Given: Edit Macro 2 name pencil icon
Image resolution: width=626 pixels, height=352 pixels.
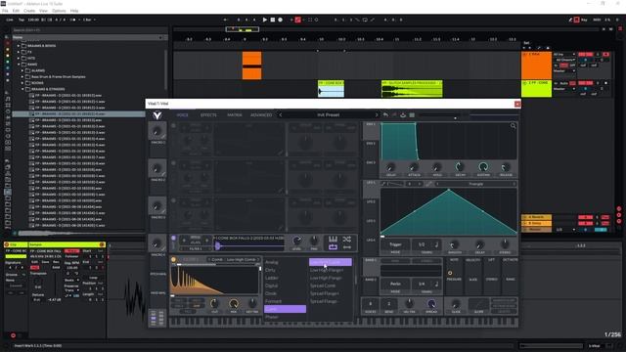Looking at the screenshot, I should [x=163, y=174].
